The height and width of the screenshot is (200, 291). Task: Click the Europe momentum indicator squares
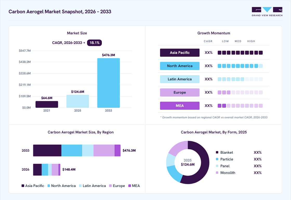click(240, 93)
